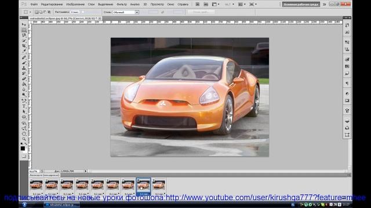Open the Arrange Documents dropdown
This screenshot has height=208, width=371.
click(x=242, y=4)
